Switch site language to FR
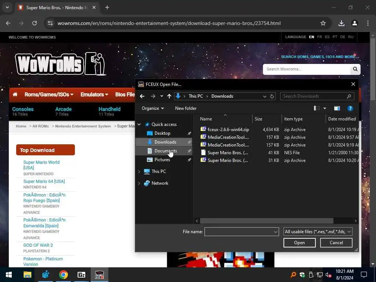Image resolution: width=376 pixels, height=282 pixels. 319,37
